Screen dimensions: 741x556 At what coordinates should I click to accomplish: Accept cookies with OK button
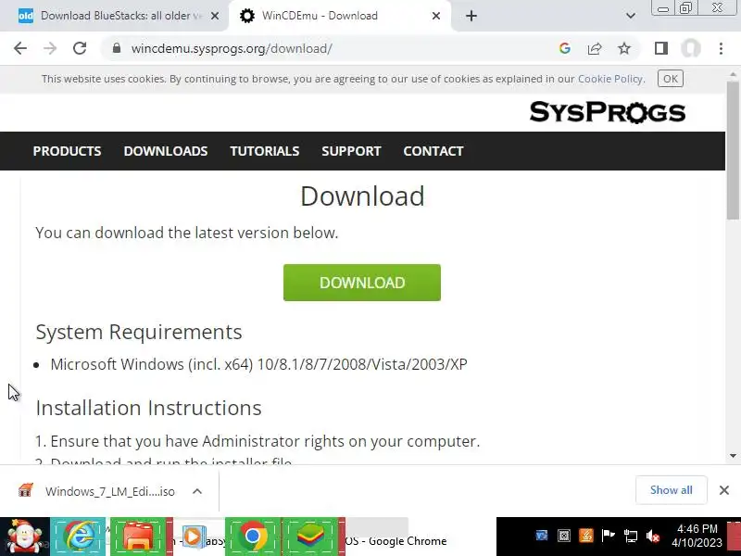pos(670,79)
